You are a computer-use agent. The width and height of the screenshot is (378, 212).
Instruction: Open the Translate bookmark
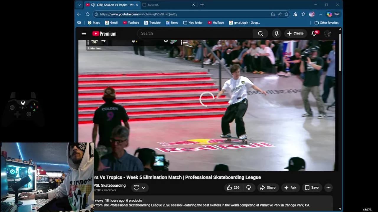(x=152, y=23)
